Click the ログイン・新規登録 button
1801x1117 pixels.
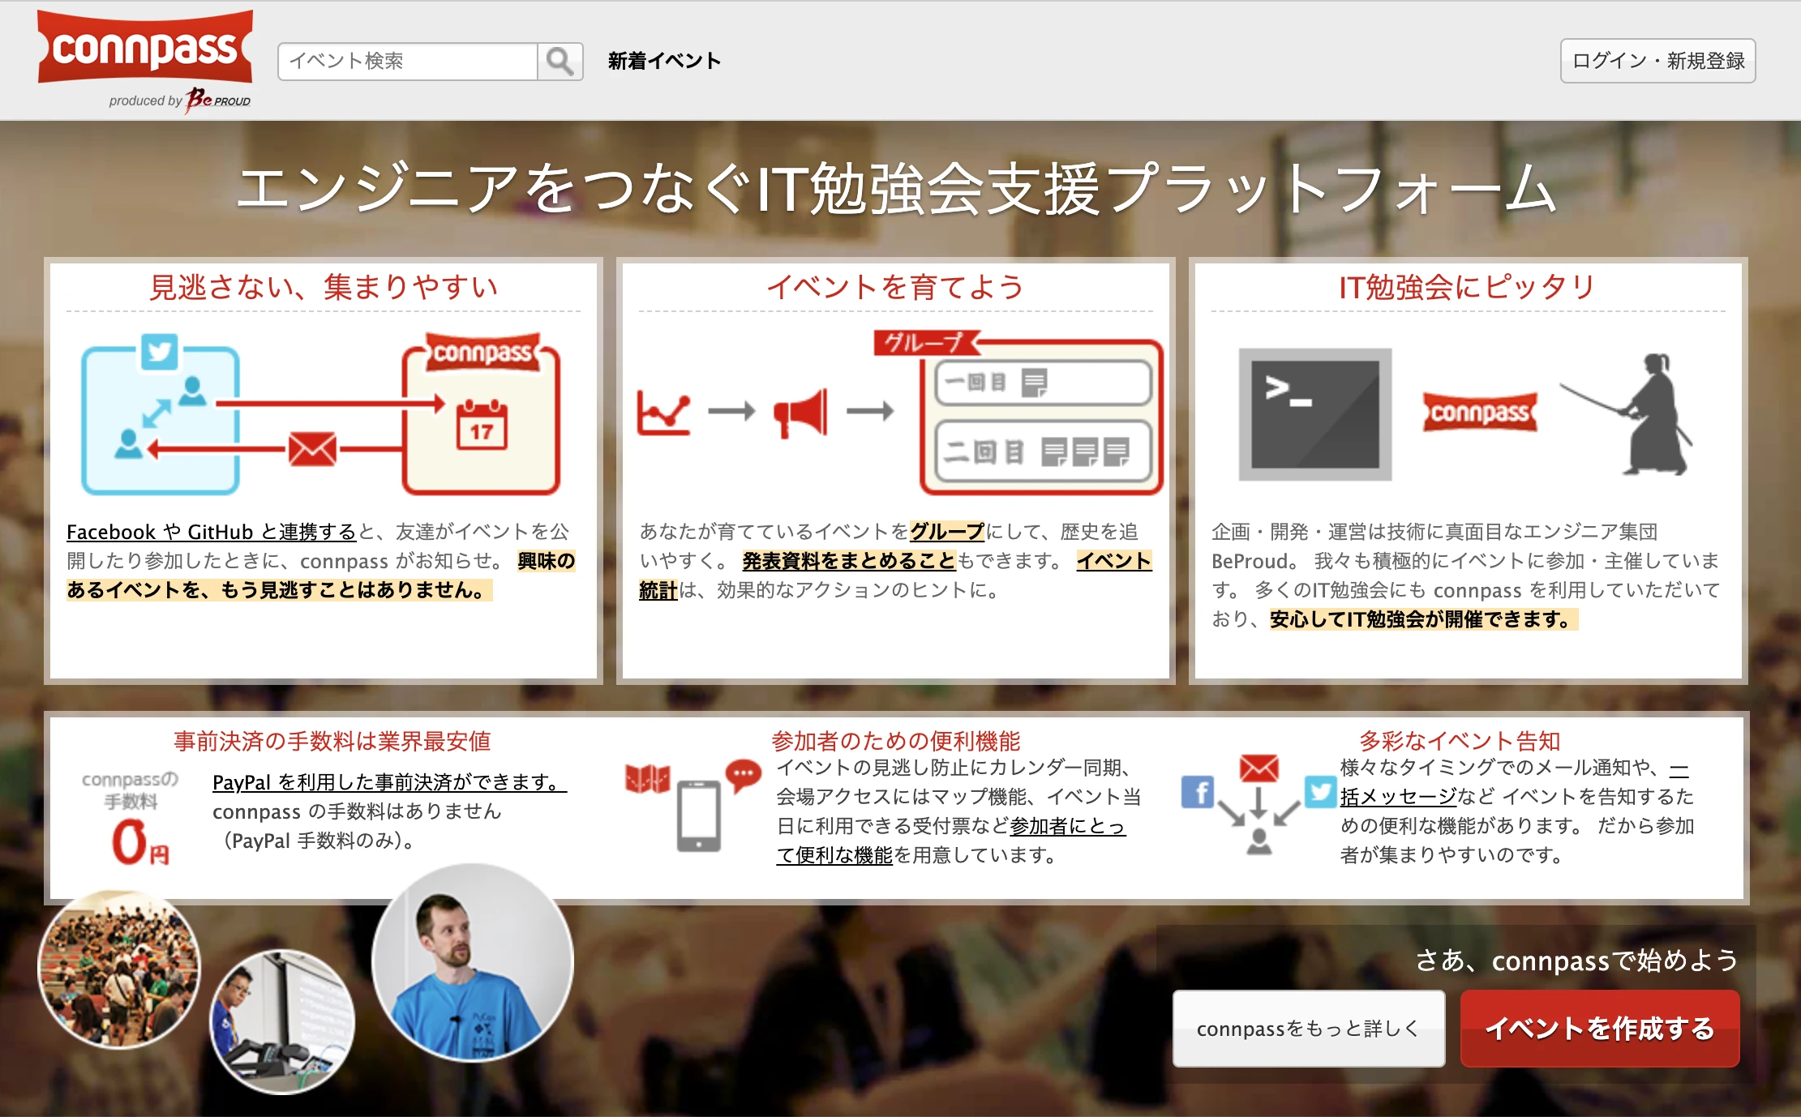click(x=1657, y=61)
